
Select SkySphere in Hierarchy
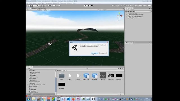pyautogui.click(x=132, y=18)
